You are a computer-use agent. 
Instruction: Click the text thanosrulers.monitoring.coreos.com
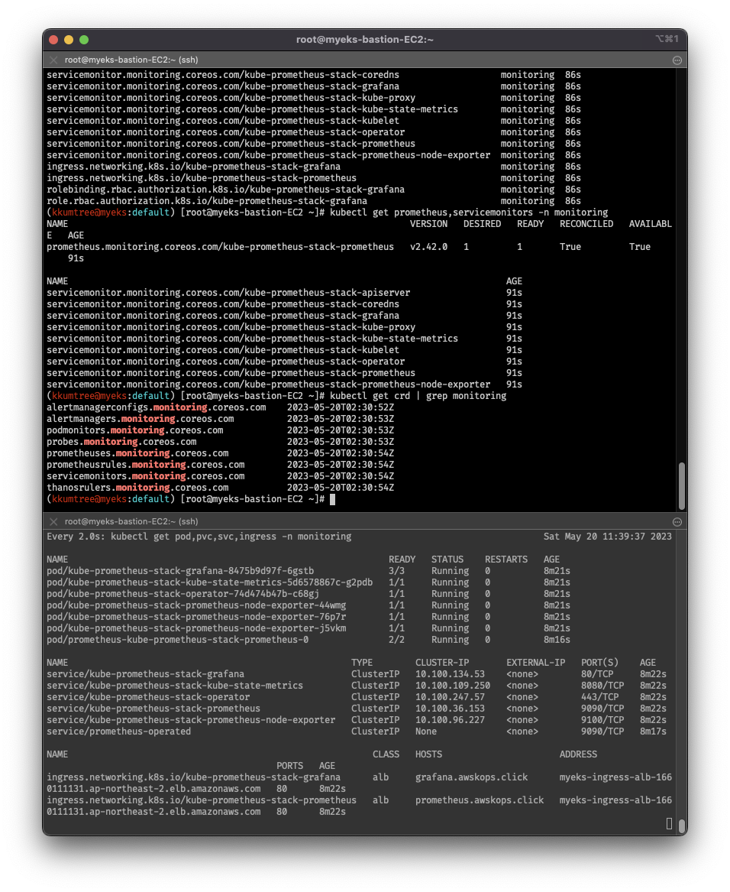point(137,488)
